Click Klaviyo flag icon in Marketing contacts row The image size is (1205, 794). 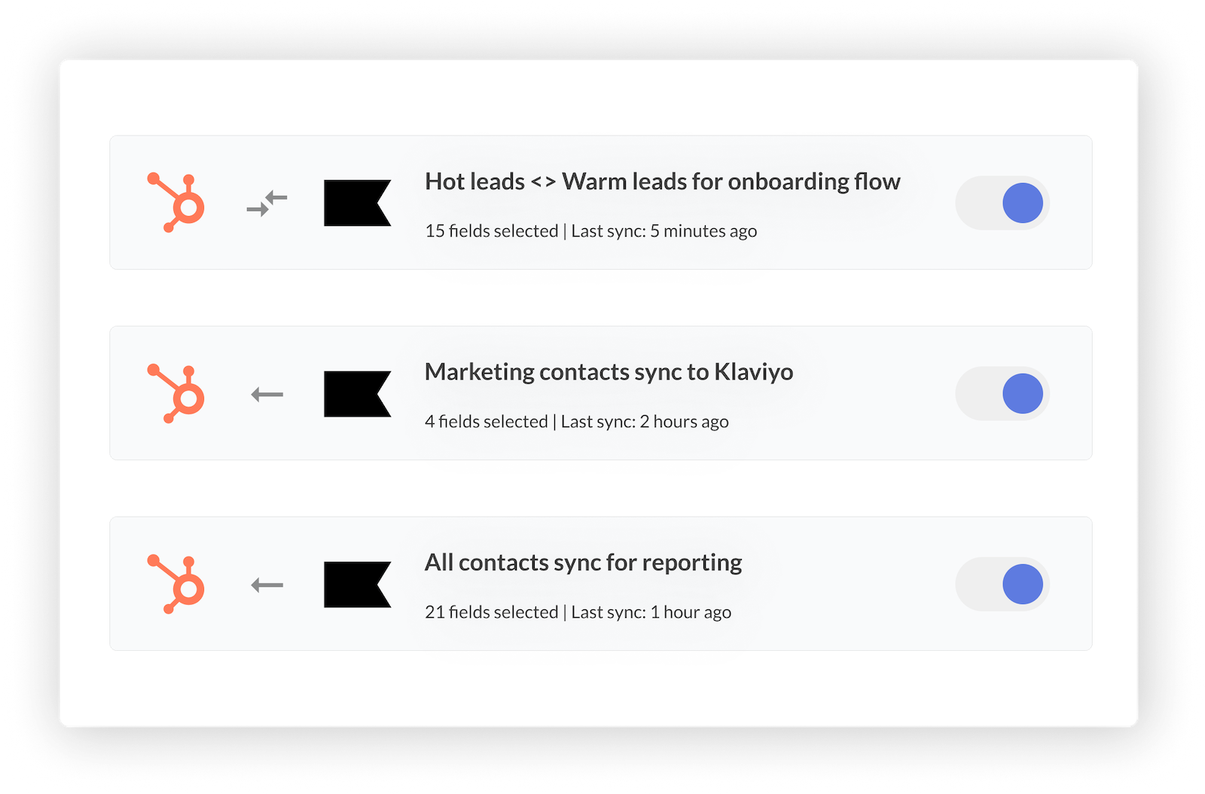click(x=357, y=393)
